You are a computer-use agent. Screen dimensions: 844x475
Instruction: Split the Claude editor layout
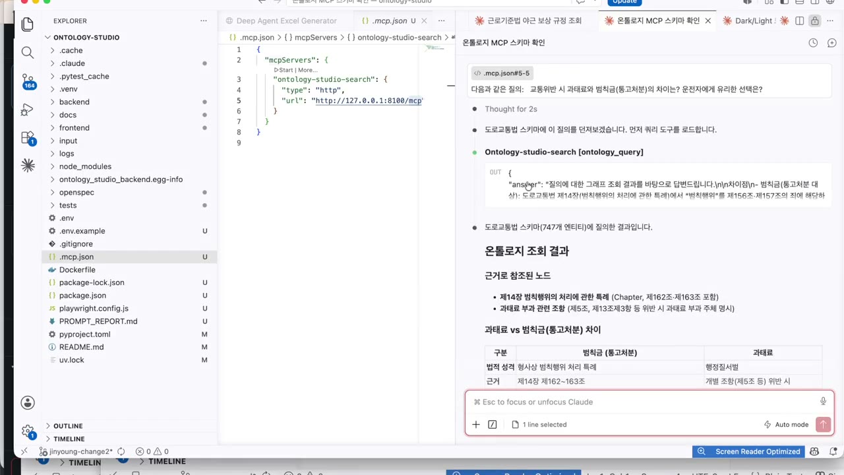[800, 21]
